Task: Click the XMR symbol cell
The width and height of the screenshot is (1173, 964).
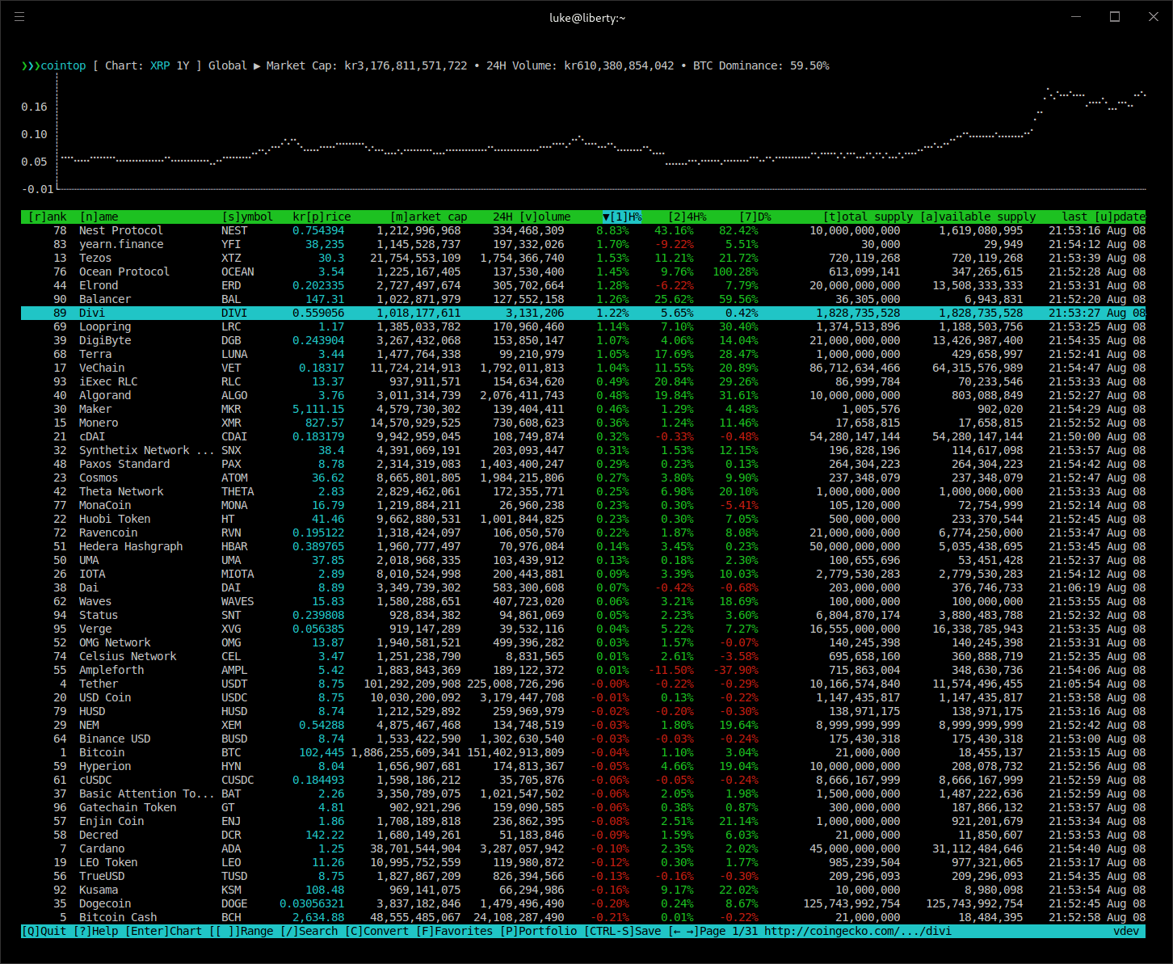Action: [x=231, y=423]
